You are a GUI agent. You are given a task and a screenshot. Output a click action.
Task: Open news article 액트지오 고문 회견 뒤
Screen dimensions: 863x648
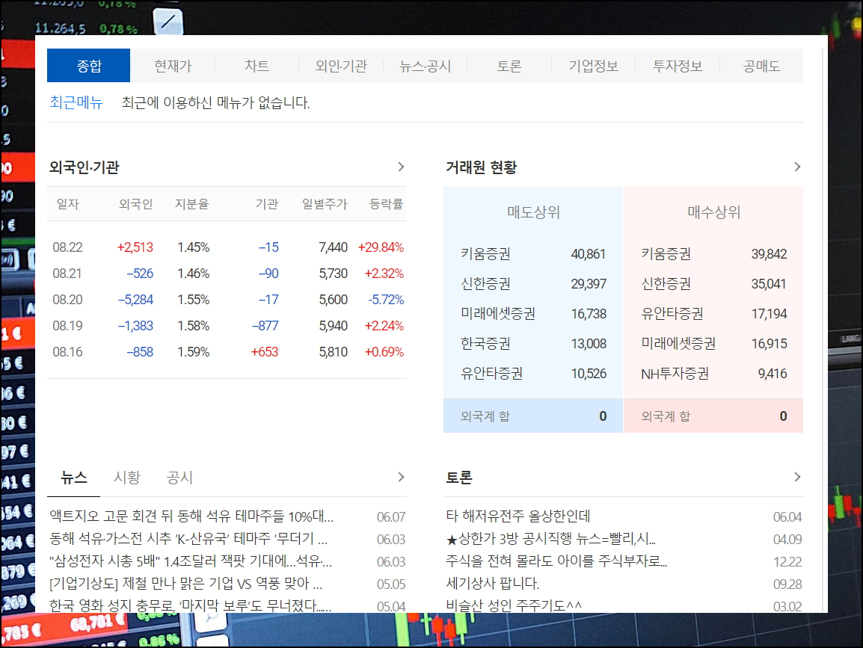pyautogui.click(x=191, y=516)
